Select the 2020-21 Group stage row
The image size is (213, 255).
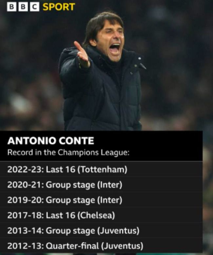[x=65, y=185]
